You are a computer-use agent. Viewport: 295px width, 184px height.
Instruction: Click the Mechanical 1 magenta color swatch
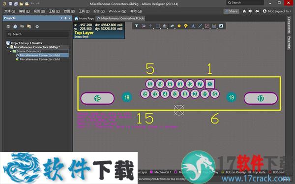pyautogui.click(x=151, y=172)
